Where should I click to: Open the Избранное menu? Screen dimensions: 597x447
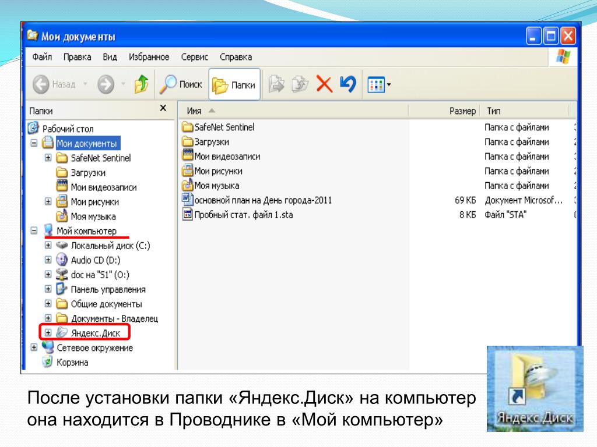point(149,57)
